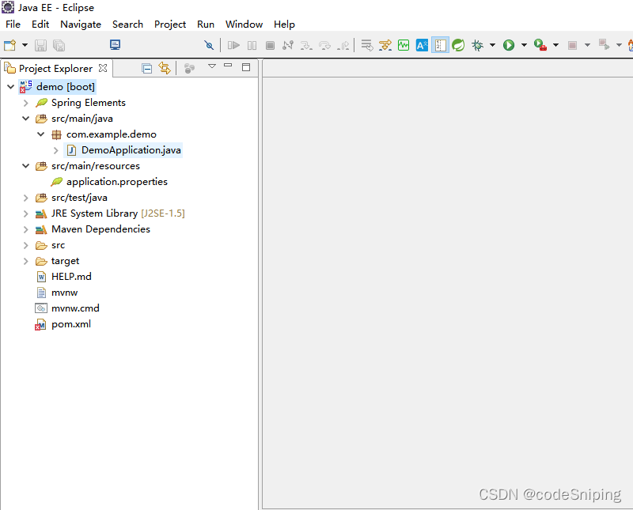Screen dimensions: 633x510
Task: Open the greyed Relaunch icon's dropdown arrow
Action: pos(619,45)
